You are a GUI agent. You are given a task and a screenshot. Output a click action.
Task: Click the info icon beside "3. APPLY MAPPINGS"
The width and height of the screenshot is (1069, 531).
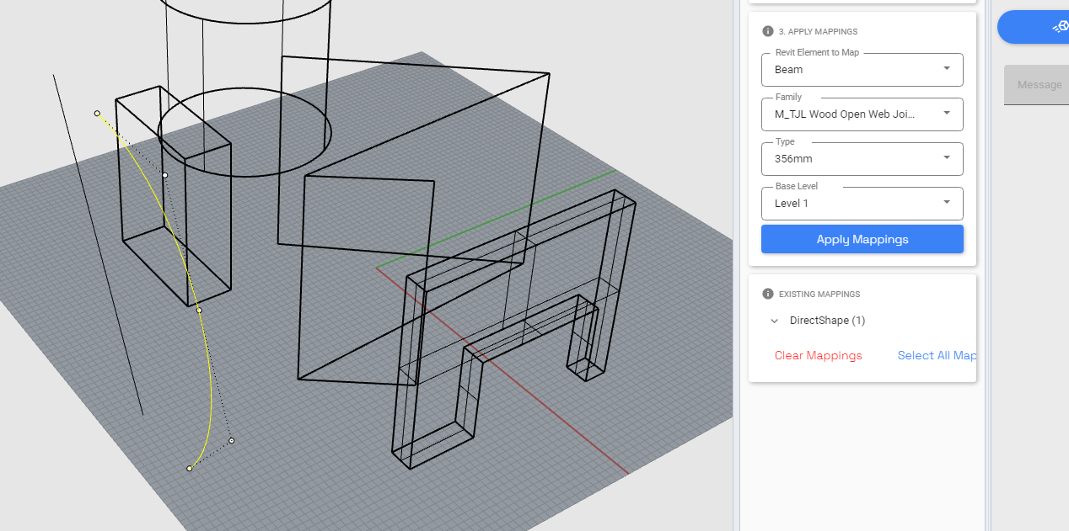click(x=767, y=30)
